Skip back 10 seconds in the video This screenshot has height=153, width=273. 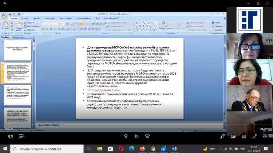[126, 136]
